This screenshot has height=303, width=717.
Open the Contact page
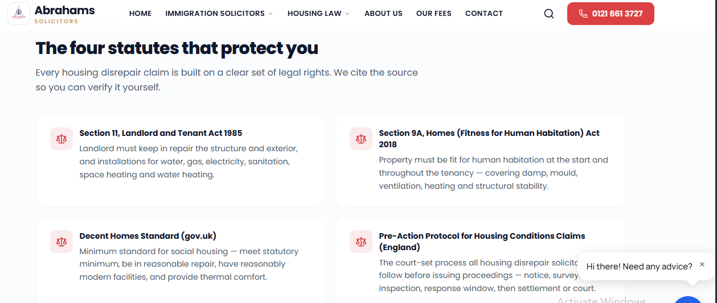click(484, 14)
